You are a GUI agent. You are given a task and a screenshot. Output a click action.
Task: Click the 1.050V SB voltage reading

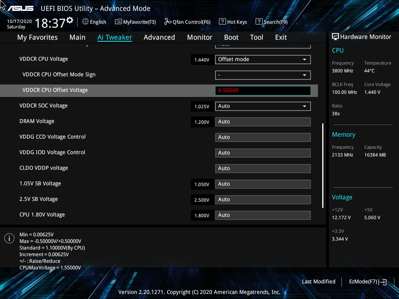[x=202, y=185]
